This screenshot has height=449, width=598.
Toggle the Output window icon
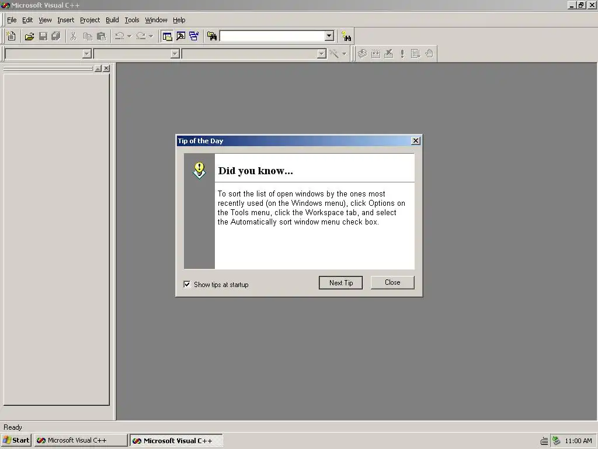[x=181, y=36]
